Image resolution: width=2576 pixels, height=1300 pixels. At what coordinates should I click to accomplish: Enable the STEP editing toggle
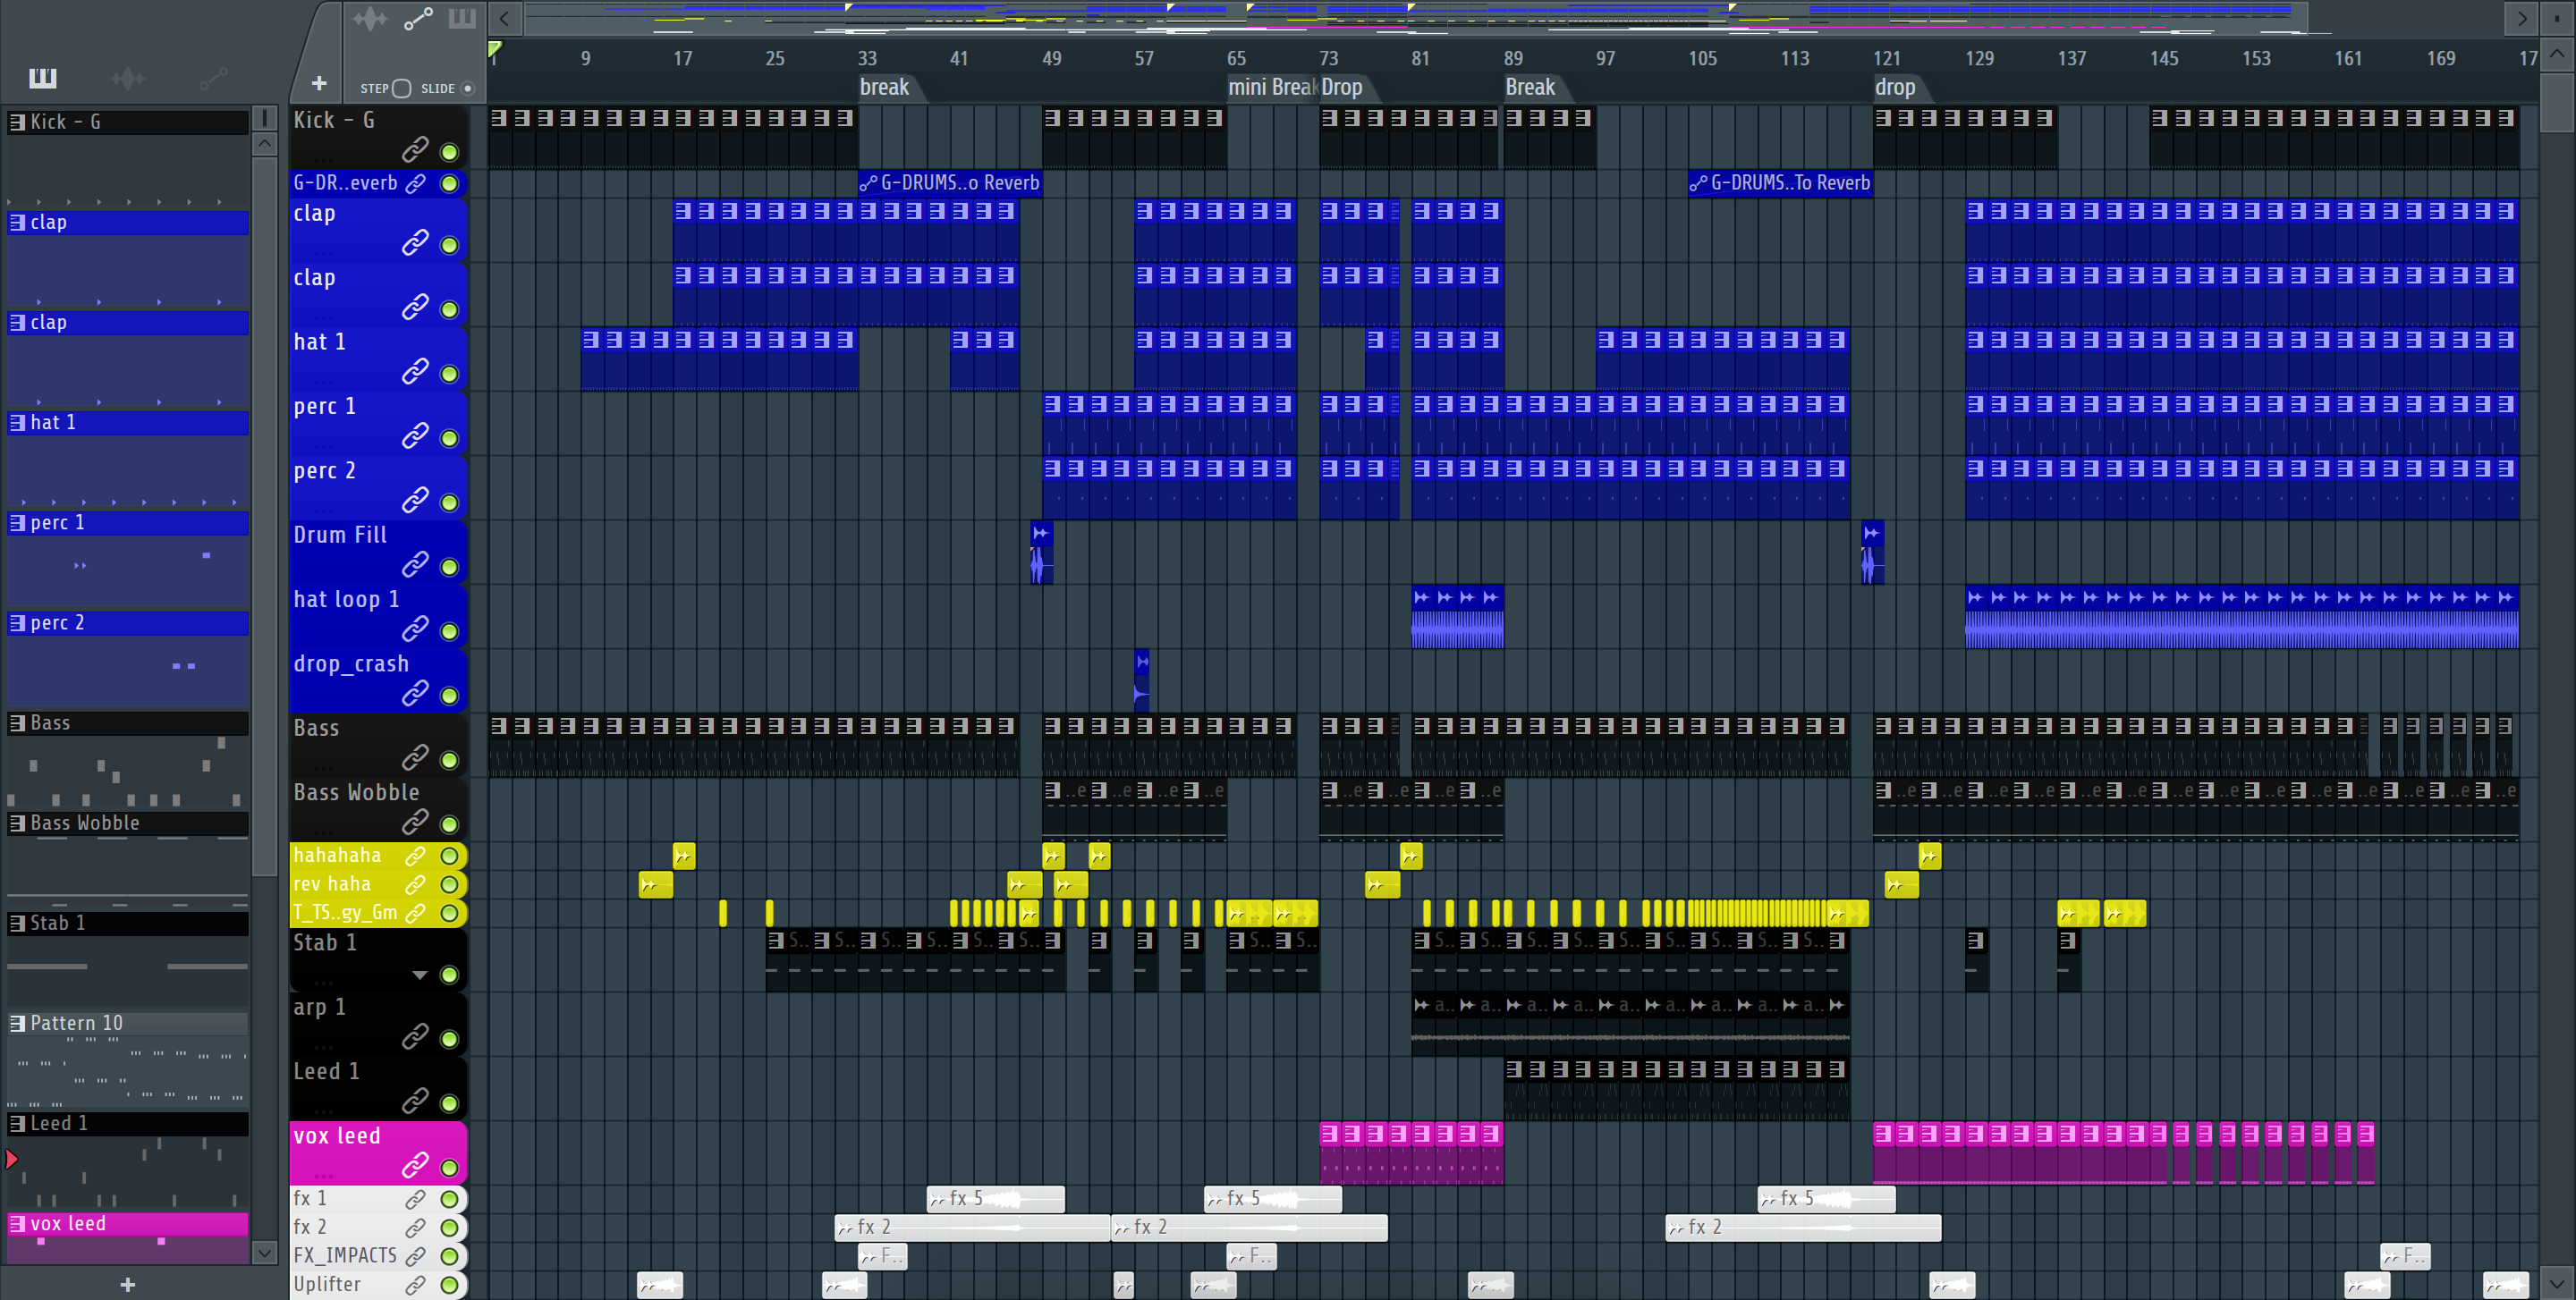coord(402,88)
